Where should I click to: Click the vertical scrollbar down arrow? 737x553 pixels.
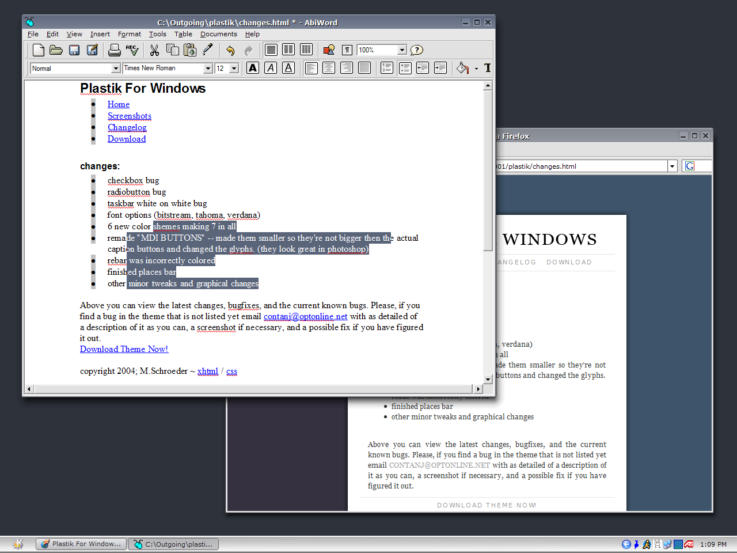pos(488,379)
